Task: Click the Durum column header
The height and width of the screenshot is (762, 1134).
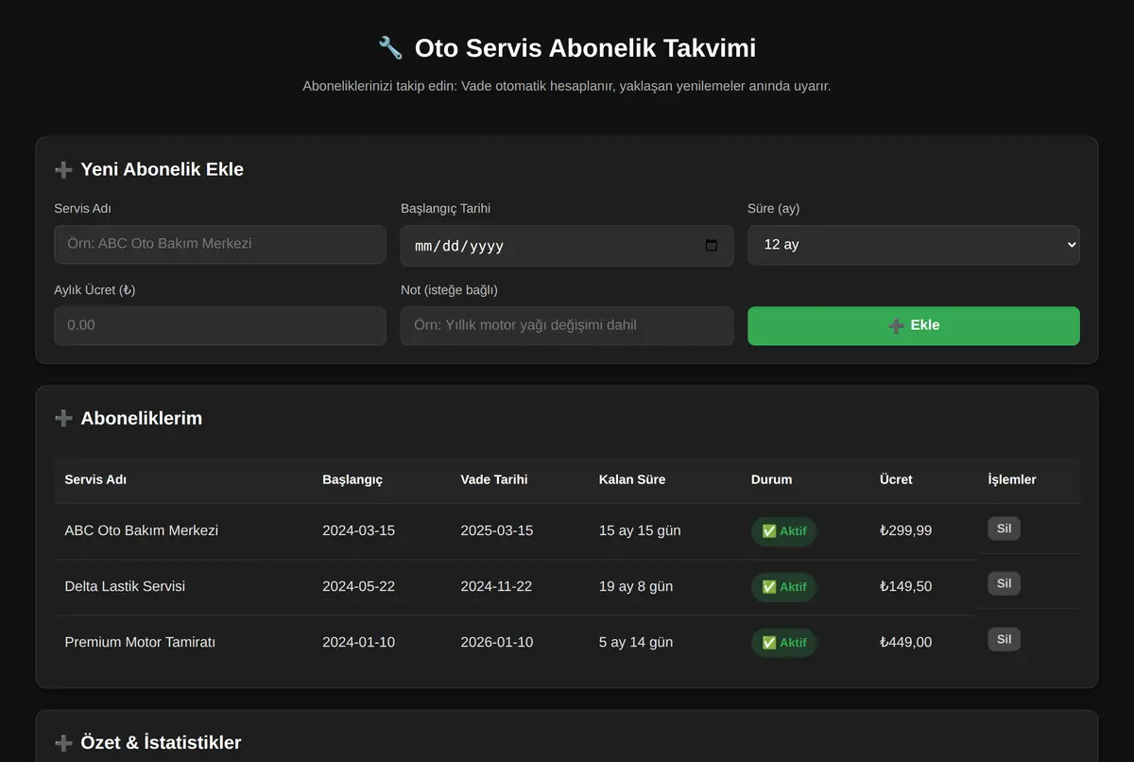Action: click(x=772, y=480)
